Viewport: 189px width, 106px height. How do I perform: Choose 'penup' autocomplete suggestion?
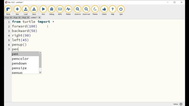[25, 72]
